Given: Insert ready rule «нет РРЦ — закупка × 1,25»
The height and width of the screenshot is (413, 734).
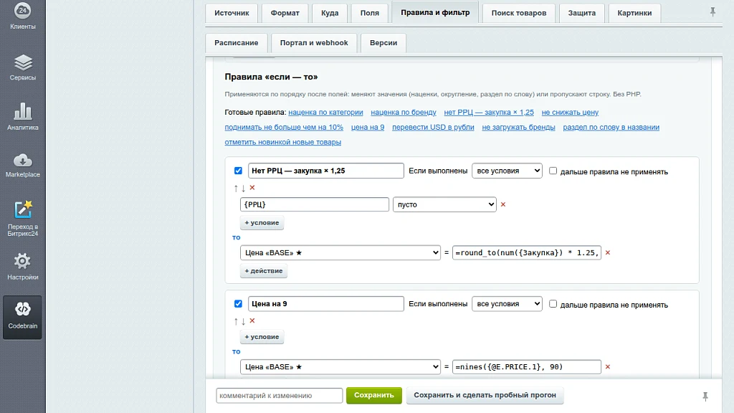Looking at the screenshot, I should coord(489,113).
